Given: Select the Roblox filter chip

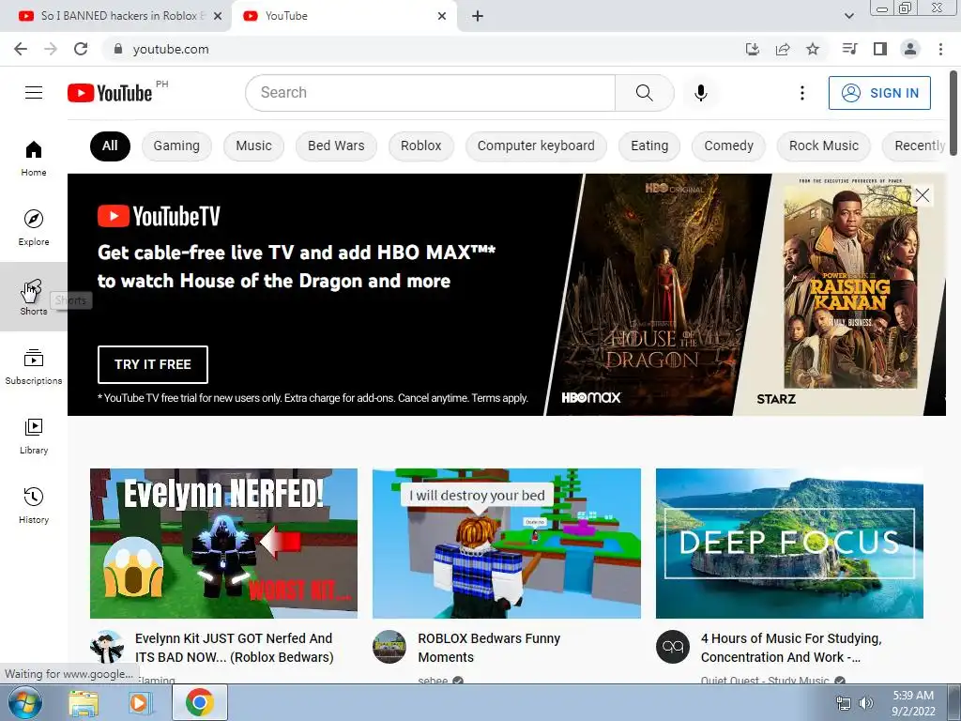Looking at the screenshot, I should (421, 146).
